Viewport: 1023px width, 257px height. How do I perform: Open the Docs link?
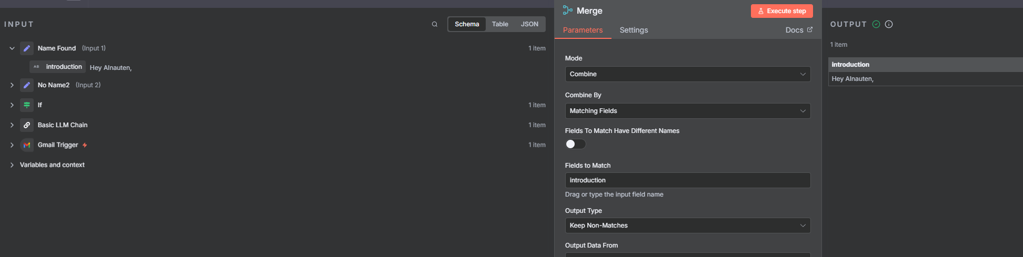tap(798, 30)
